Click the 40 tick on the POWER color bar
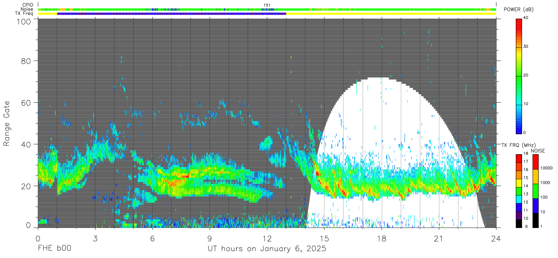Screen dimensions: 558x258 pyautogui.click(x=527, y=18)
